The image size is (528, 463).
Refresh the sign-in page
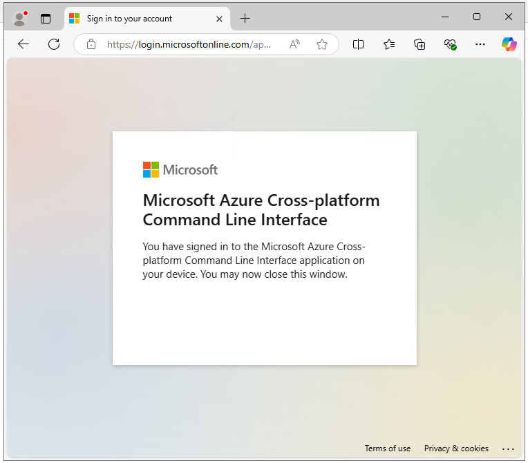(x=54, y=44)
